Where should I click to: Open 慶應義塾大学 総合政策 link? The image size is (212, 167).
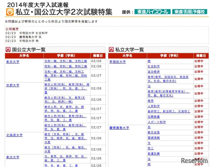coord(154,132)
